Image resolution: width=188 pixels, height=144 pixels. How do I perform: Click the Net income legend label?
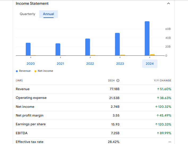point(45,71)
